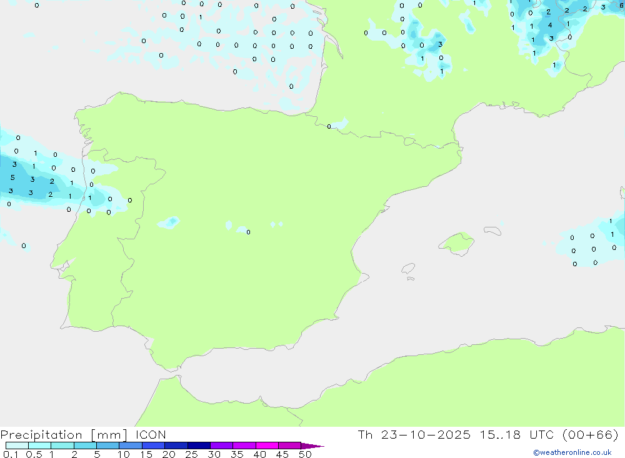Screen dimensions: 625x458
Task: Click the "(00+66)" forecast run text
Action: click(x=591, y=434)
